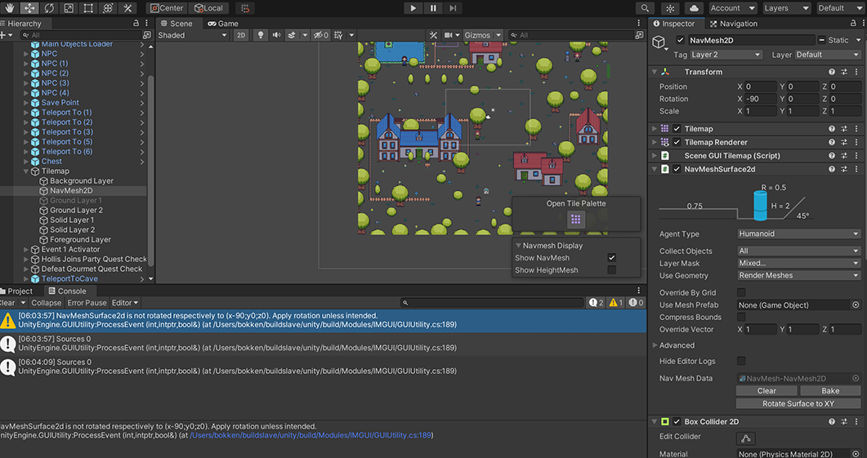
Task: Enable Show HeightMesh checkbox
Action: click(611, 270)
